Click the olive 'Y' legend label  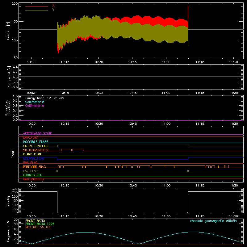(x=53, y=10)
